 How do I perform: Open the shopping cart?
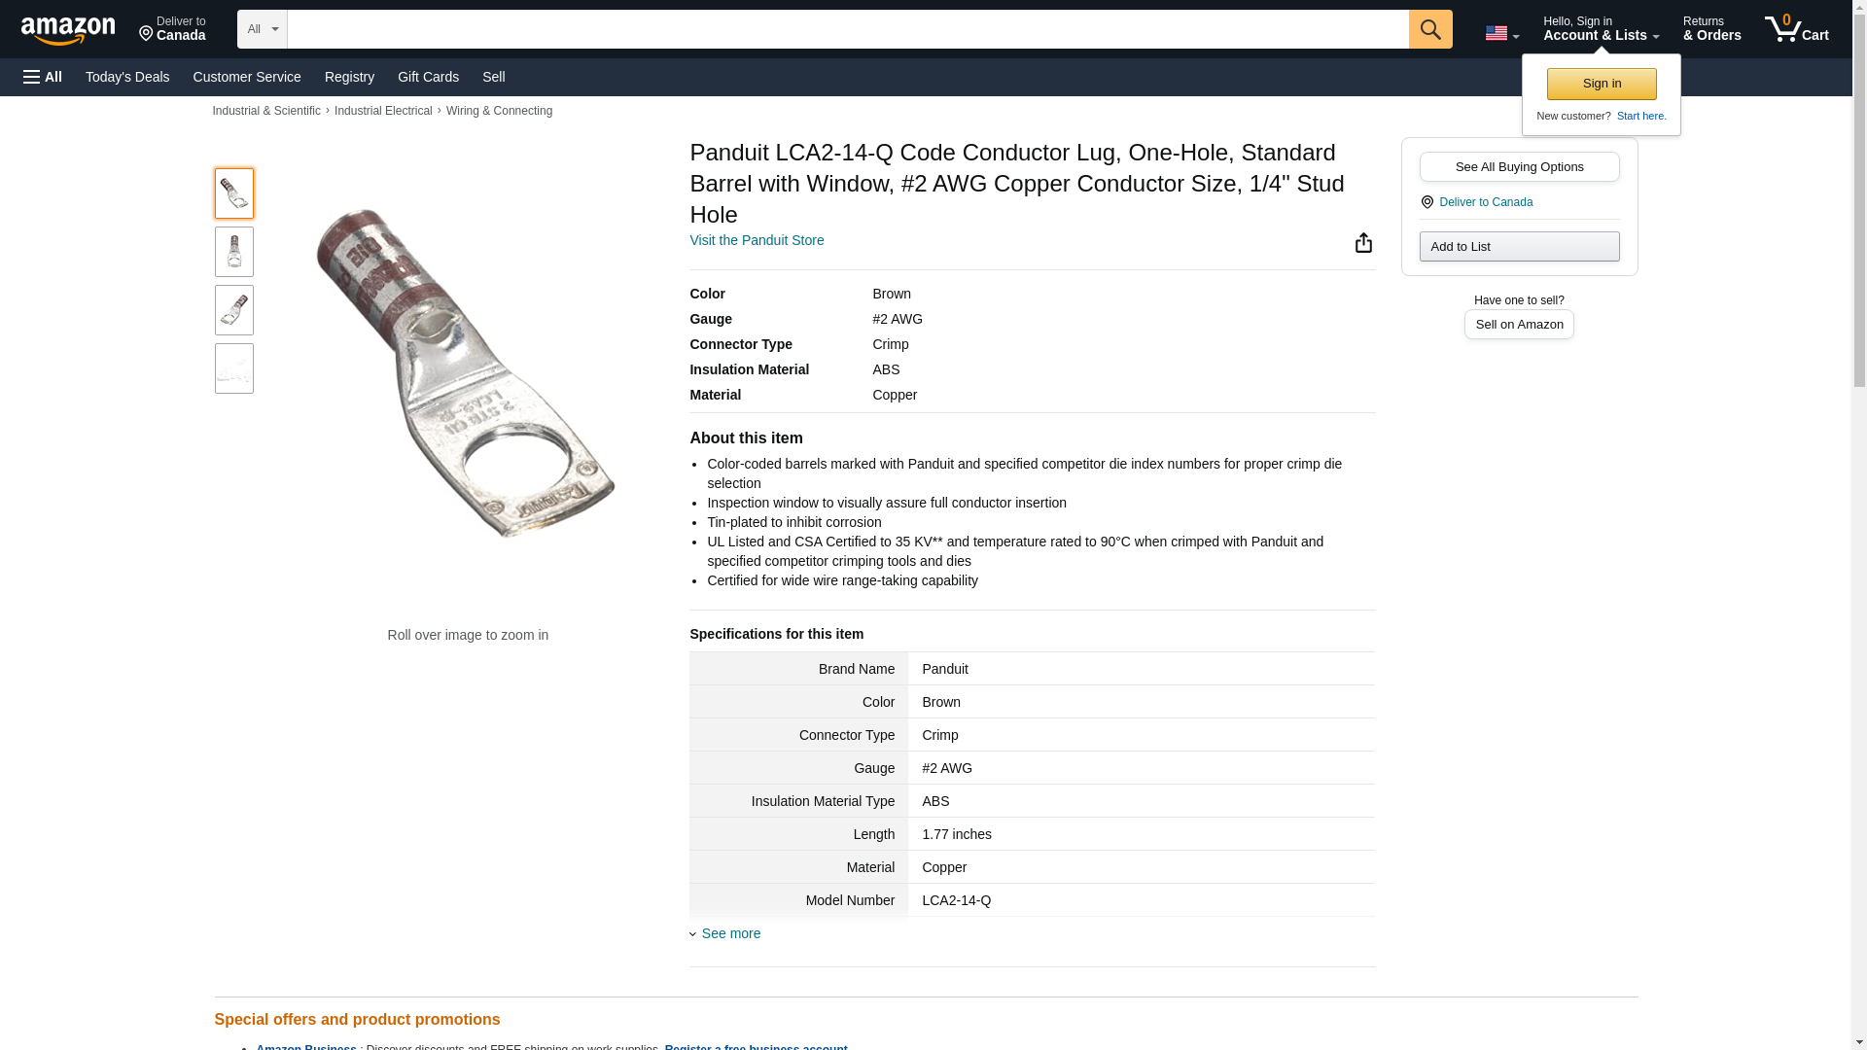click(x=1796, y=29)
